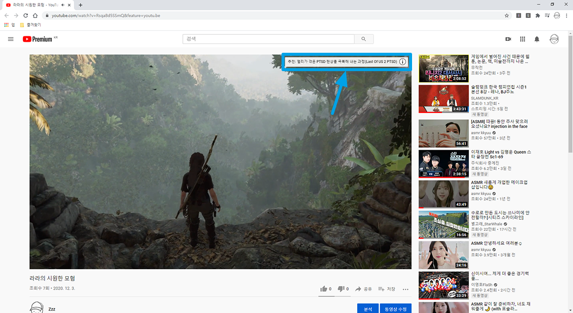Go back in browser history
573x313 pixels.
[x=6, y=16]
